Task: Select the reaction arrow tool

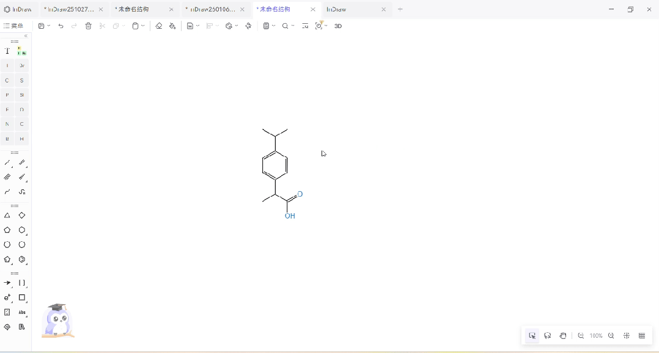Action: [x=7, y=283]
